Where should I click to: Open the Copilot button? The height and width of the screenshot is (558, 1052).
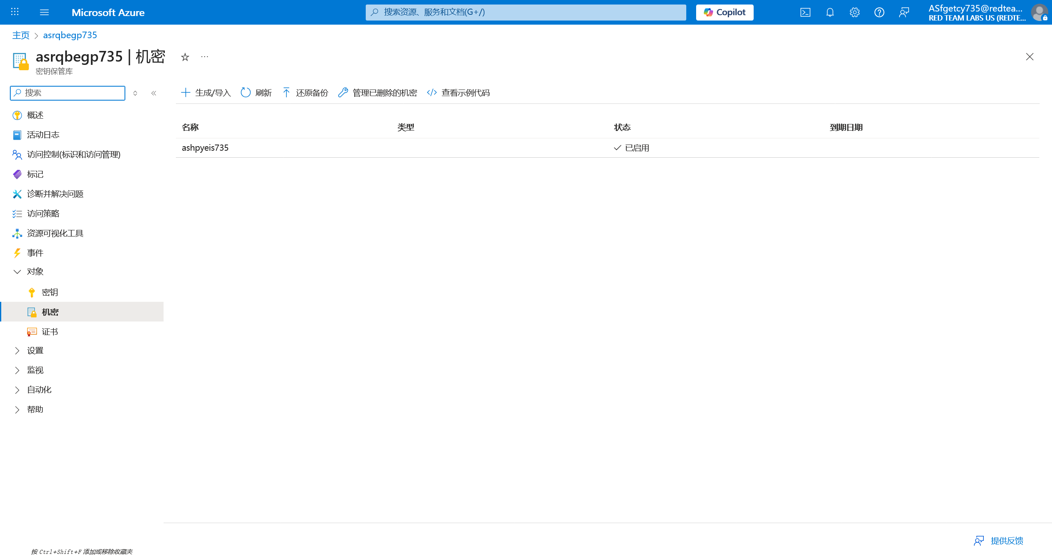pyautogui.click(x=724, y=12)
